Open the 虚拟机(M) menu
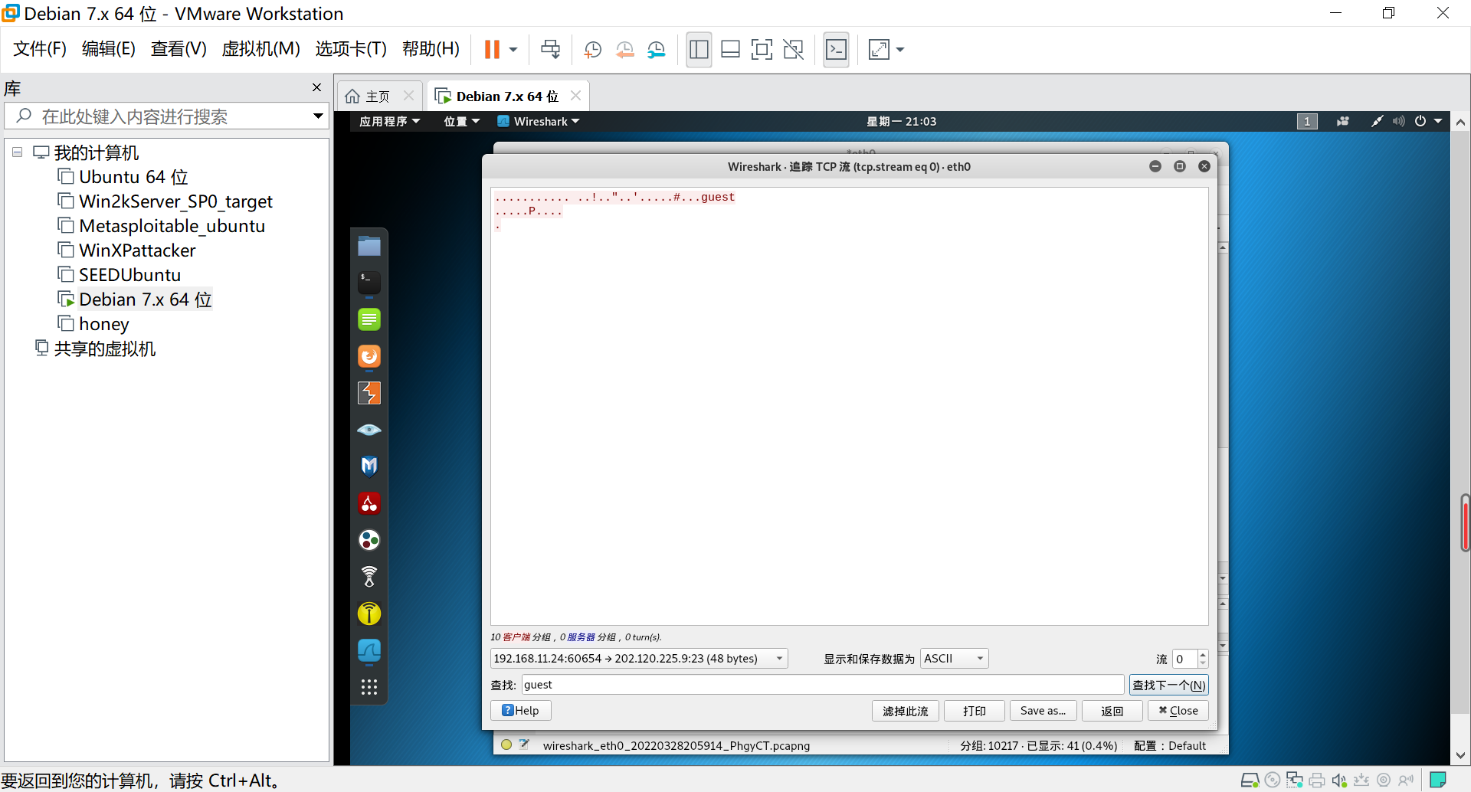The height and width of the screenshot is (792, 1471). (260, 49)
